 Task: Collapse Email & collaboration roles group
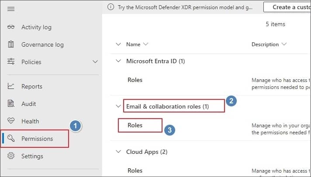pyautogui.click(x=118, y=106)
